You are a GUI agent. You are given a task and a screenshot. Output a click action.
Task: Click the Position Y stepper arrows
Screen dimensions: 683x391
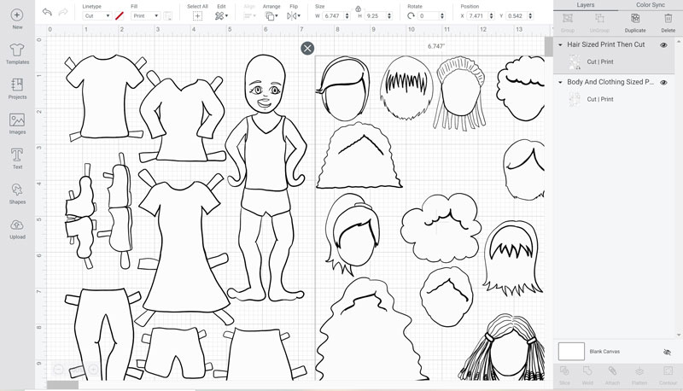click(530, 16)
